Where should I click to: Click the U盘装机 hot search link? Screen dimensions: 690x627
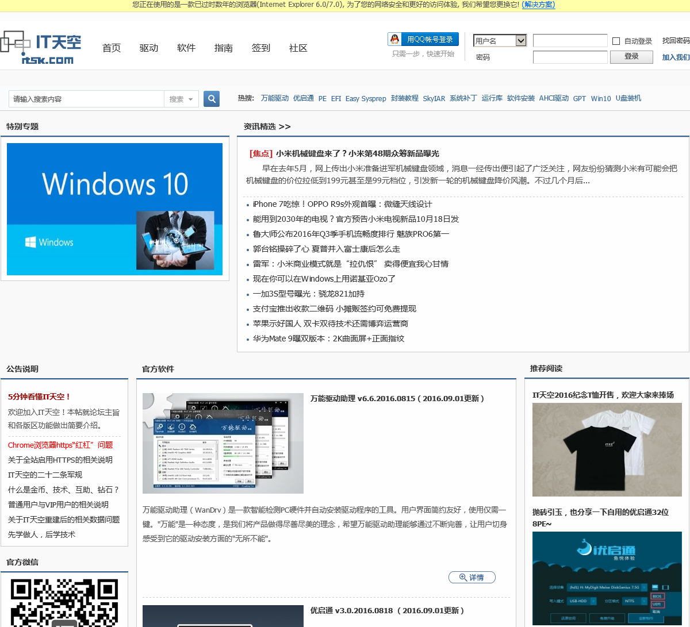click(628, 98)
